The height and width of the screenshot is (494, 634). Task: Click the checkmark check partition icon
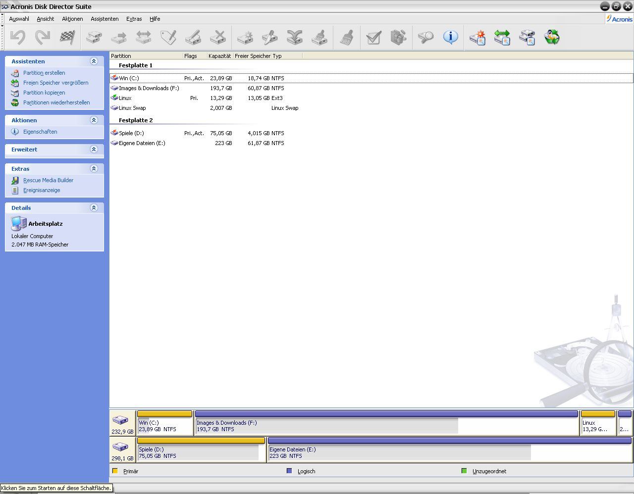tap(373, 37)
